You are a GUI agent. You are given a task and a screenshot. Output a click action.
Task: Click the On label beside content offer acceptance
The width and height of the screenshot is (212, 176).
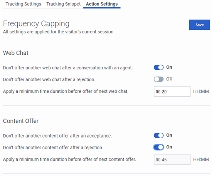pos(169,135)
